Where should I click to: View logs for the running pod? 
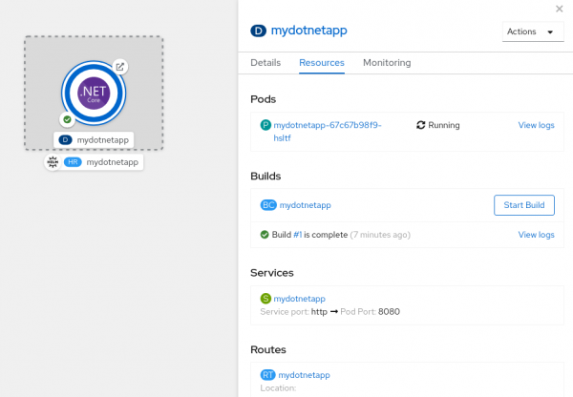[536, 125]
